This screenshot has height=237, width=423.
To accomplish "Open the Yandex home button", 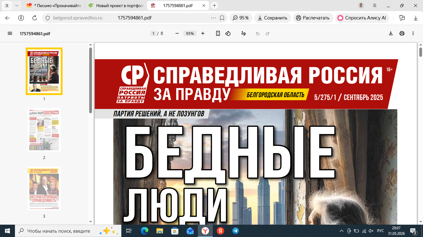I will [x=21, y=18].
